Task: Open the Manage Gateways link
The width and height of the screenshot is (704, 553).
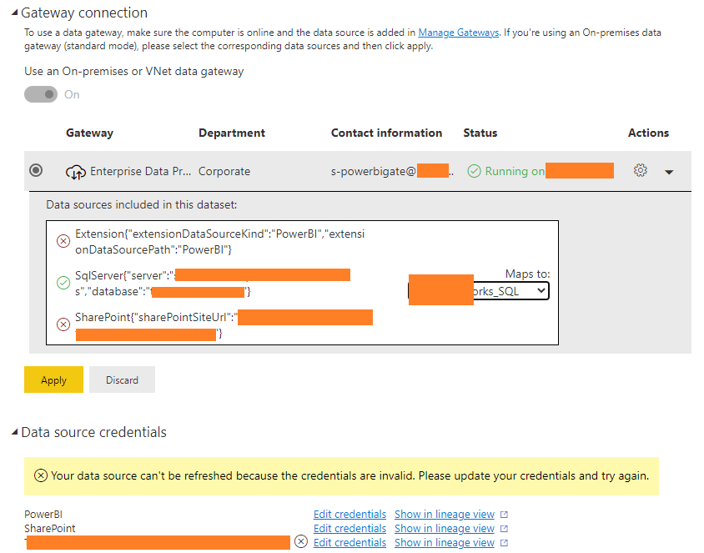Action: click(x=459, y=33)
